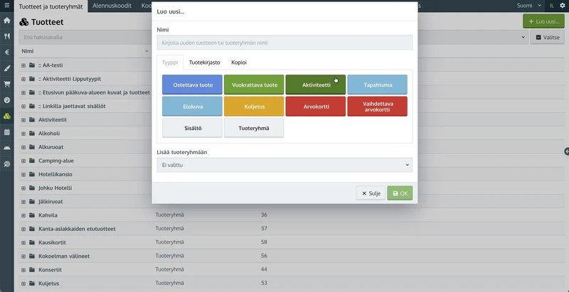Open the food dome sidebar icon
The width and height of the screenshot is (569, 292).
click(x=6, y=148)
